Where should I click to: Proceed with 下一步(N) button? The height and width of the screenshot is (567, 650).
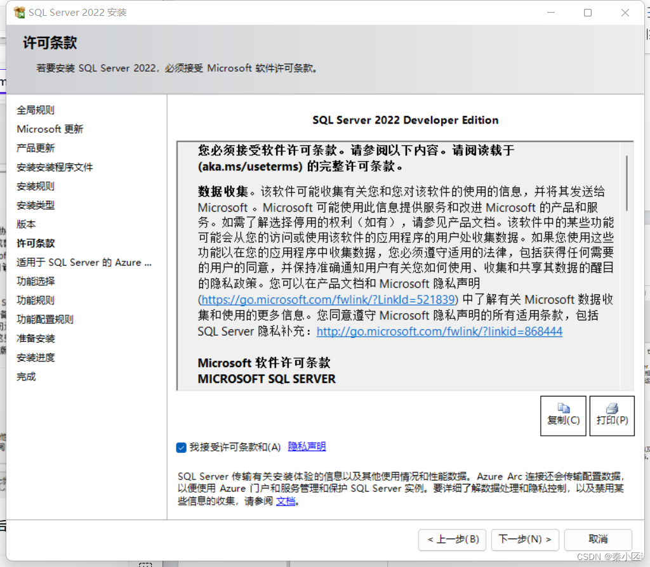525,540
